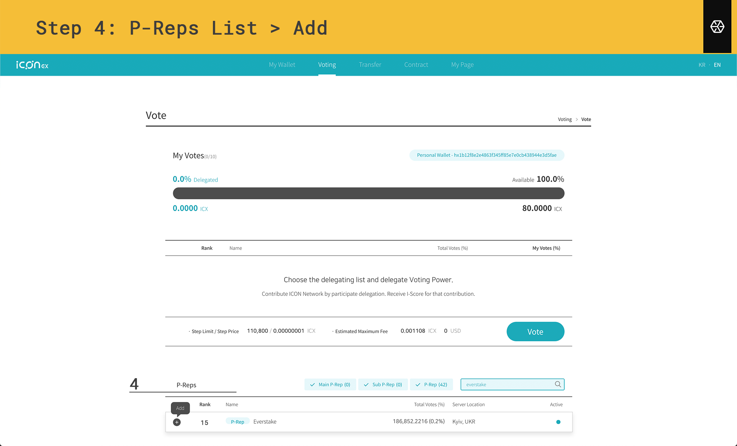Open the Contract tab
Image resolution: width=737 pixels, height=446 pixels.
(416, 64)
